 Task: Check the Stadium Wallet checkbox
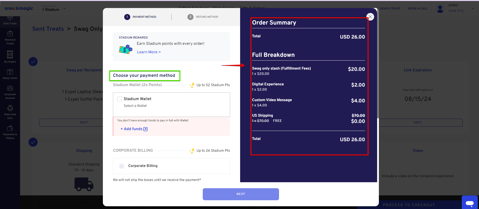pyautogui.click(x=119, y=99)
